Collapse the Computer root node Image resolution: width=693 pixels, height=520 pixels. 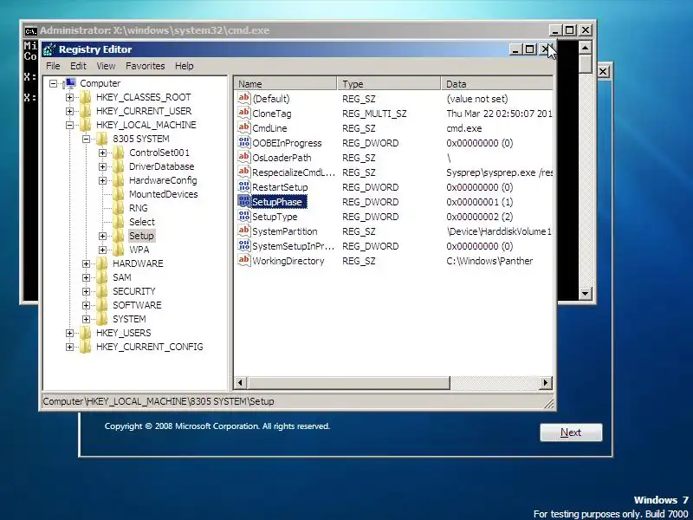[54, 83]
